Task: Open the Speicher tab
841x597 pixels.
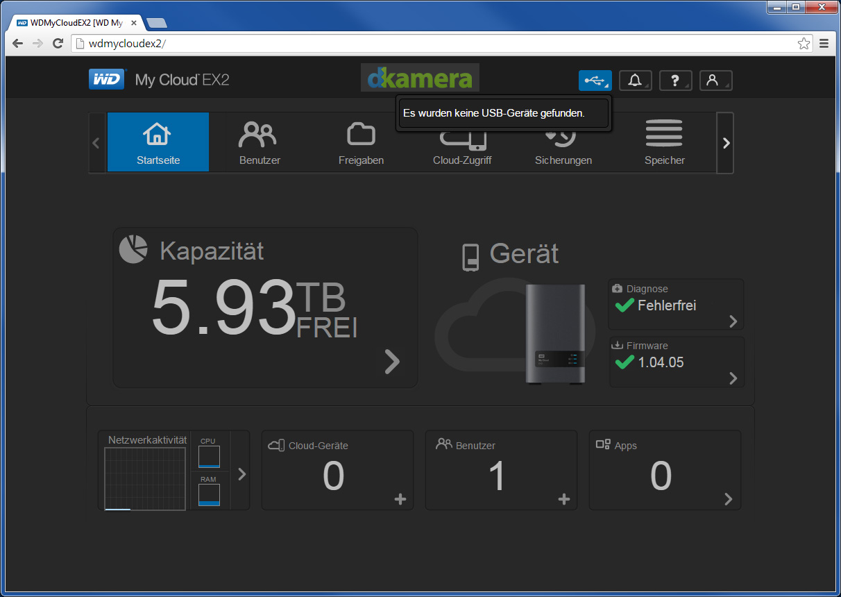Action: tap(665, 142)
